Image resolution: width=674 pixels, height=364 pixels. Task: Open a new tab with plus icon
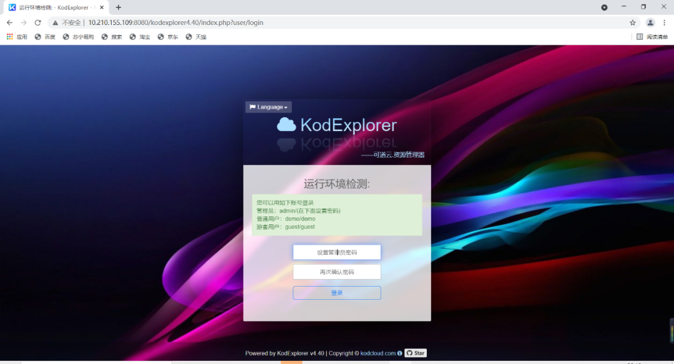click(x=118, y=7)
